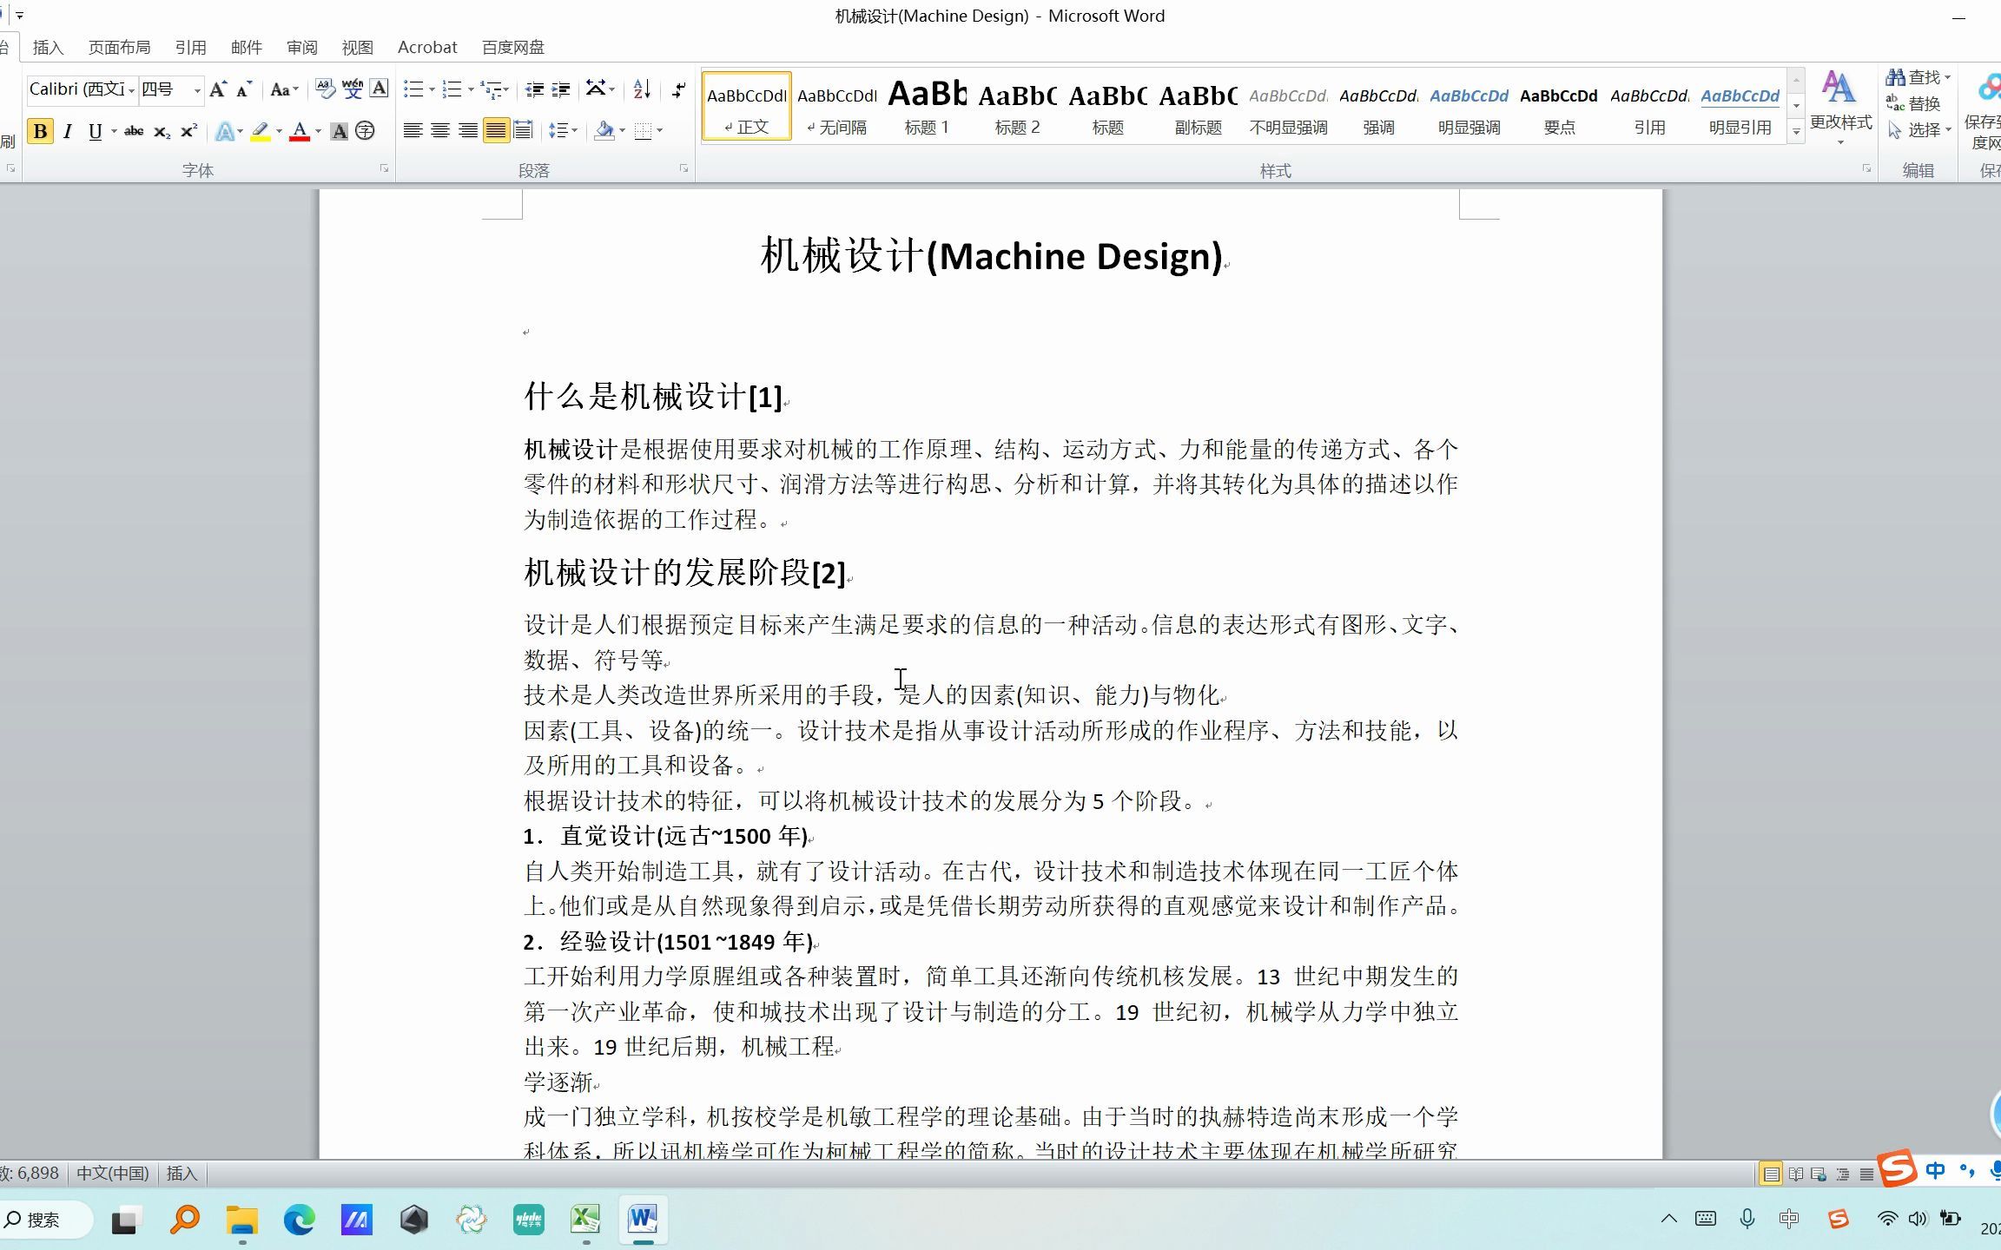This screenshot has width=2001, height=1250.
Task: Apply the text highlight color icon
Action: click(260, 131)
